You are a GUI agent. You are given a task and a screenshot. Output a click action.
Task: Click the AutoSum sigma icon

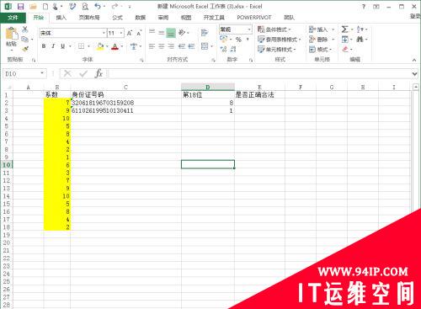pos(345,29)
